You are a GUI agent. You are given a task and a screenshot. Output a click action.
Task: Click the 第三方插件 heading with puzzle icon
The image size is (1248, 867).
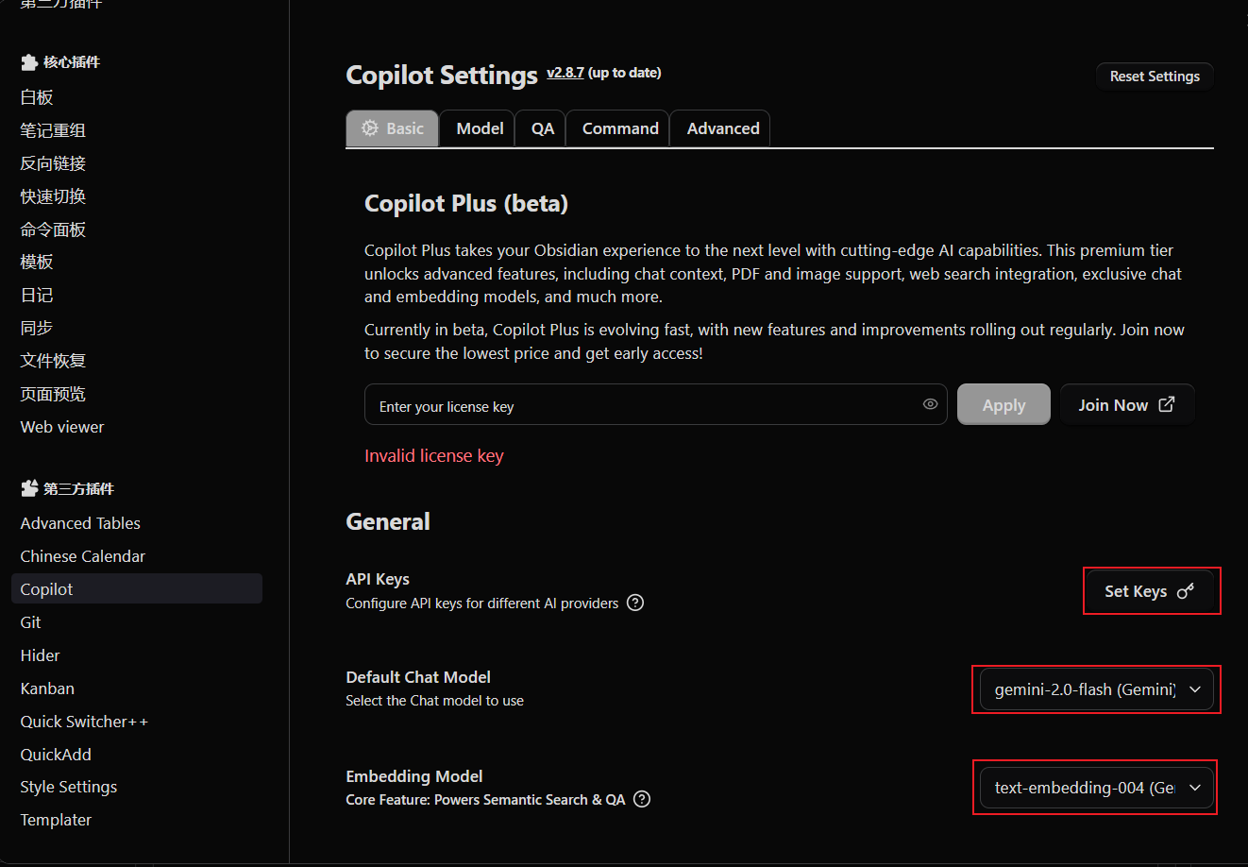point(67,488)
